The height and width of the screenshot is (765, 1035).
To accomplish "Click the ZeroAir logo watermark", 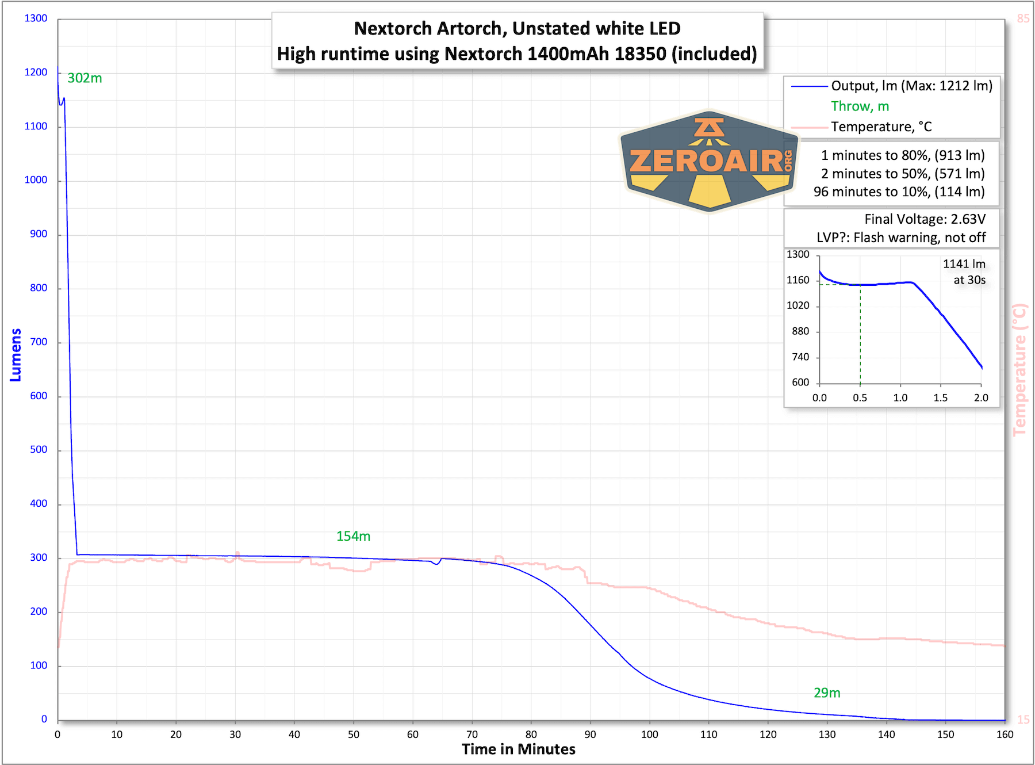I will (709, 161).
